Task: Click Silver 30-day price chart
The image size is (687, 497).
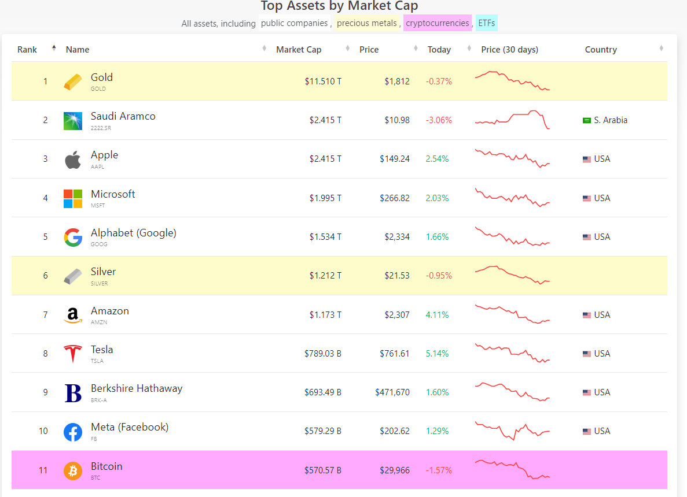Action: (512, 275)
